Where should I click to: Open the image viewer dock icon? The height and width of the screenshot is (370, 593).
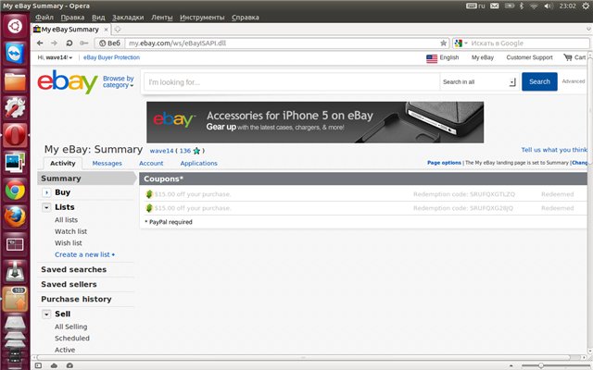(x=15, y=163)
